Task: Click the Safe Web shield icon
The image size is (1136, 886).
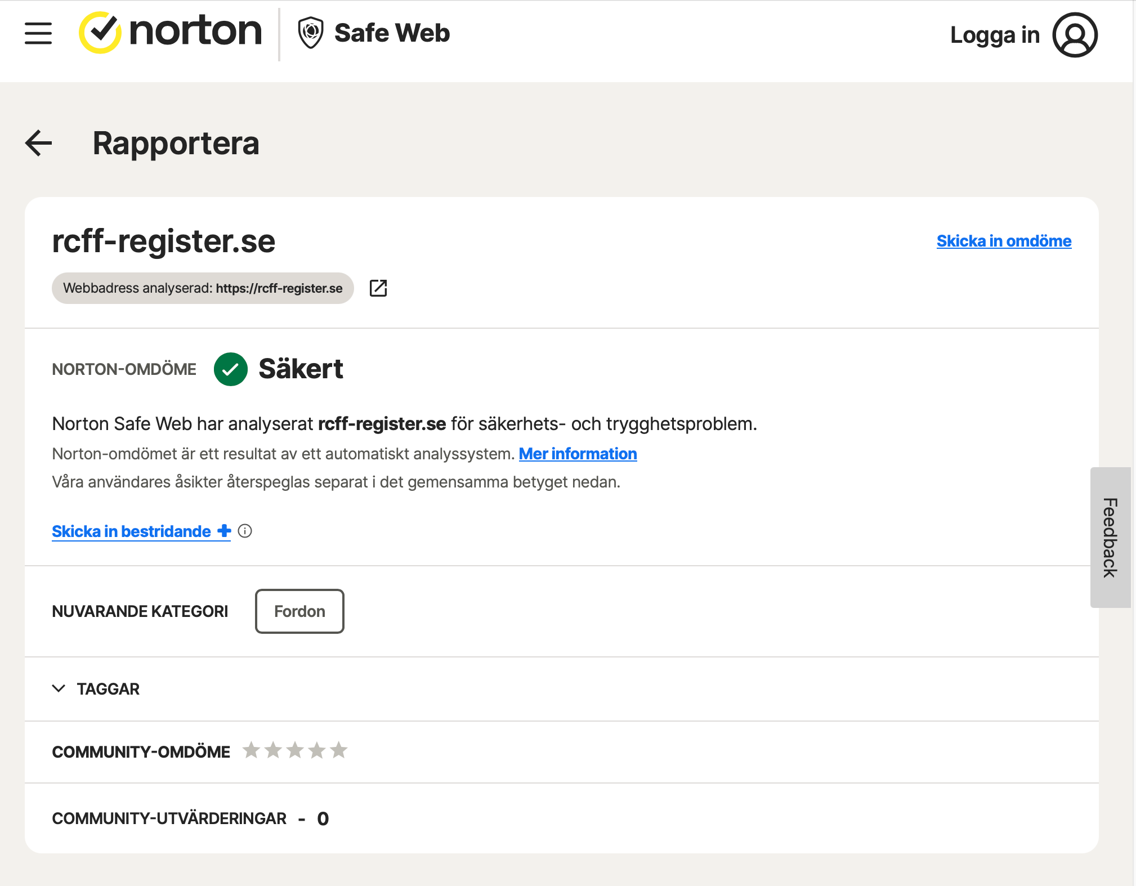Action: click(311, 33)
